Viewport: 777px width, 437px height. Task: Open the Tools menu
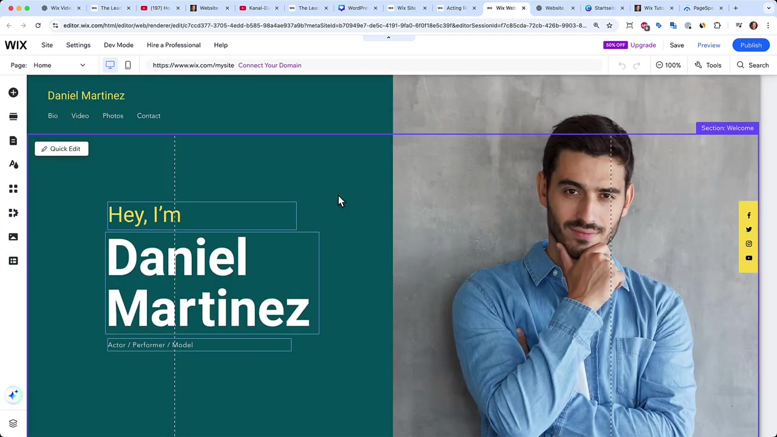coord(708,65)
